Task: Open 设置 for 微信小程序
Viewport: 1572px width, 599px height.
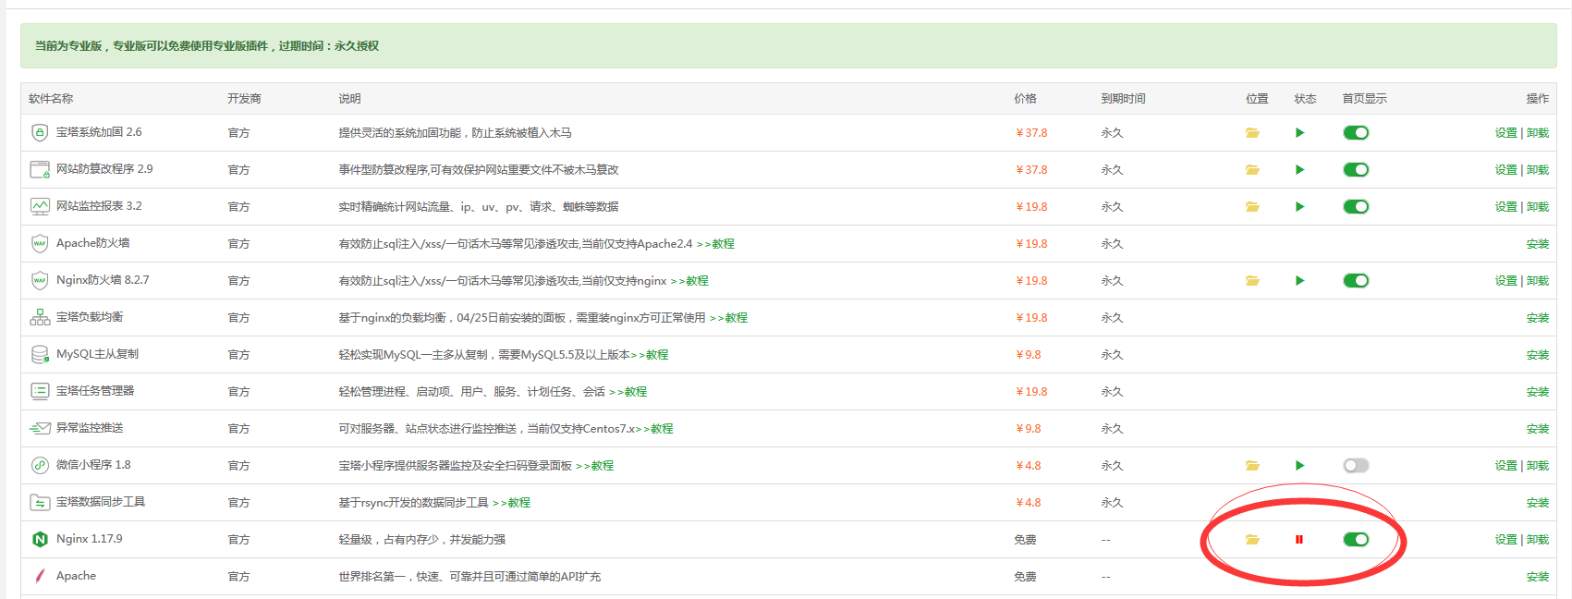Action: point(1506,466)
